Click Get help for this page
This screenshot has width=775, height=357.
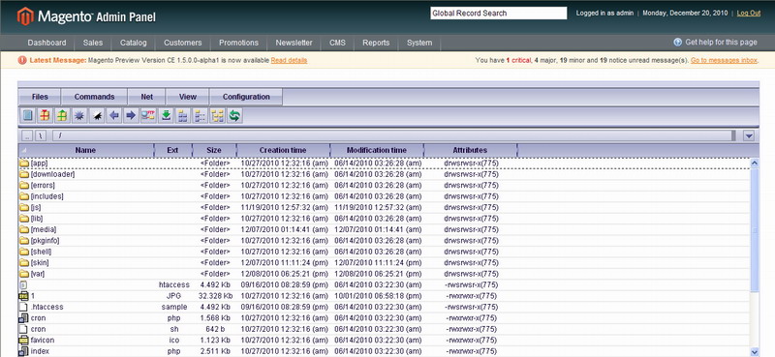pyautogui.click(x=721, y=43)
